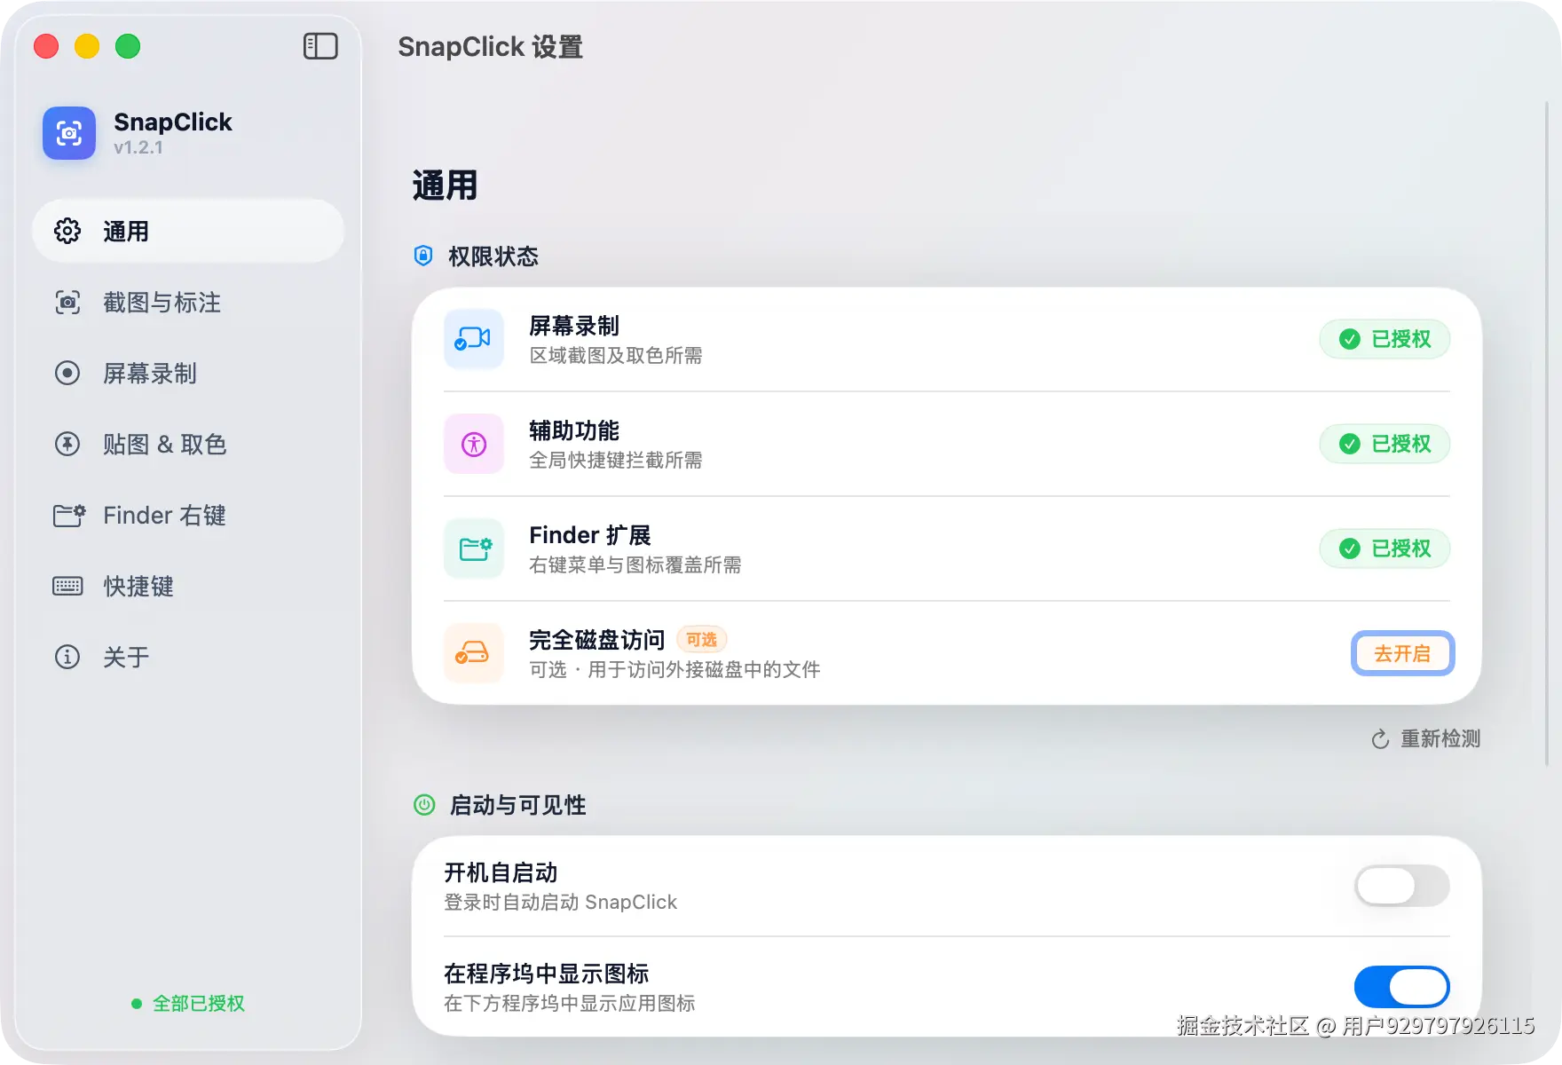Click the green check in 辅助功能 已授权 badge
This screenshot has width=1562, height=1065.
pos(1350,444)
